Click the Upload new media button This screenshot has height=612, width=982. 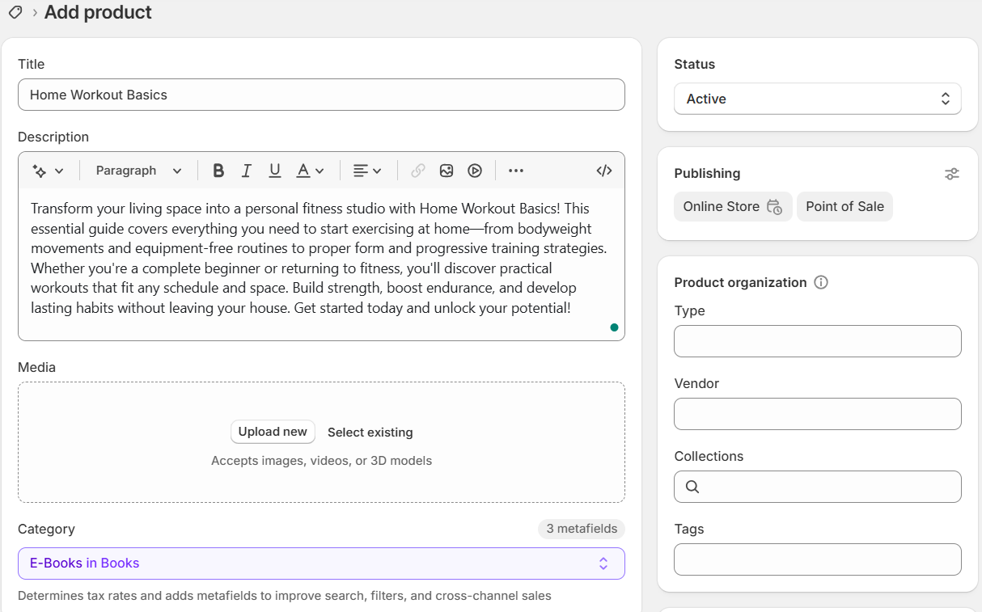[273, 432]
